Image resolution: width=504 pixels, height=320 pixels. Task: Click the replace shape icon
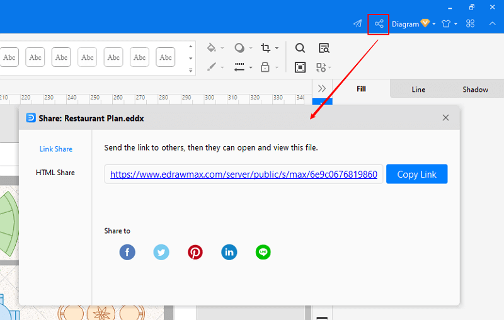click(x=321, y=67)
